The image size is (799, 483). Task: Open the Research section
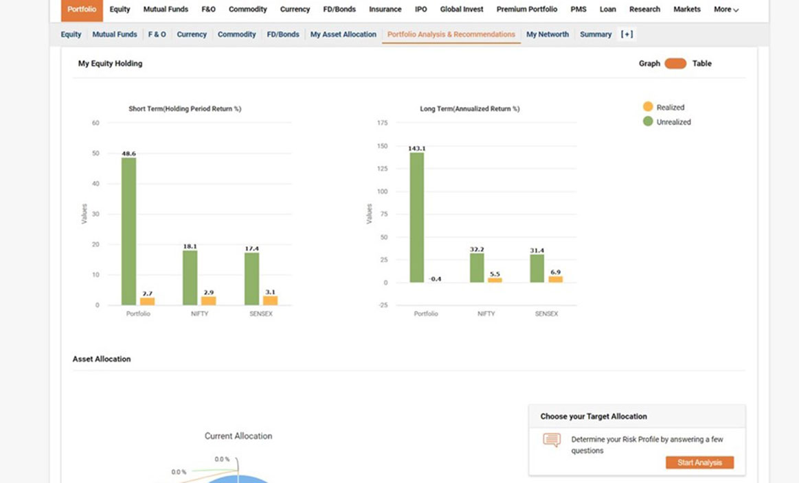point(644,9)
